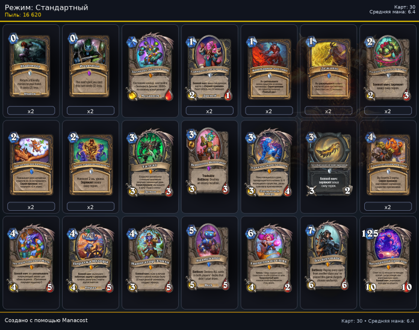Click the tradeable icon on Demolition Renovator
The height and width of the screenshot is (330, 419).
pyautogui.click(x=191, y=145)
